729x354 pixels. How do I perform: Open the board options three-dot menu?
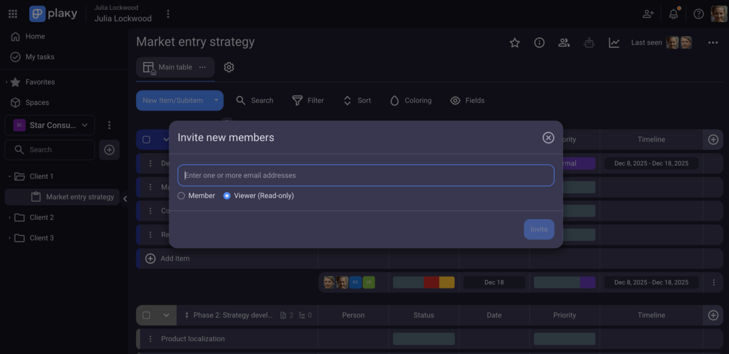(x=712, y=42)
